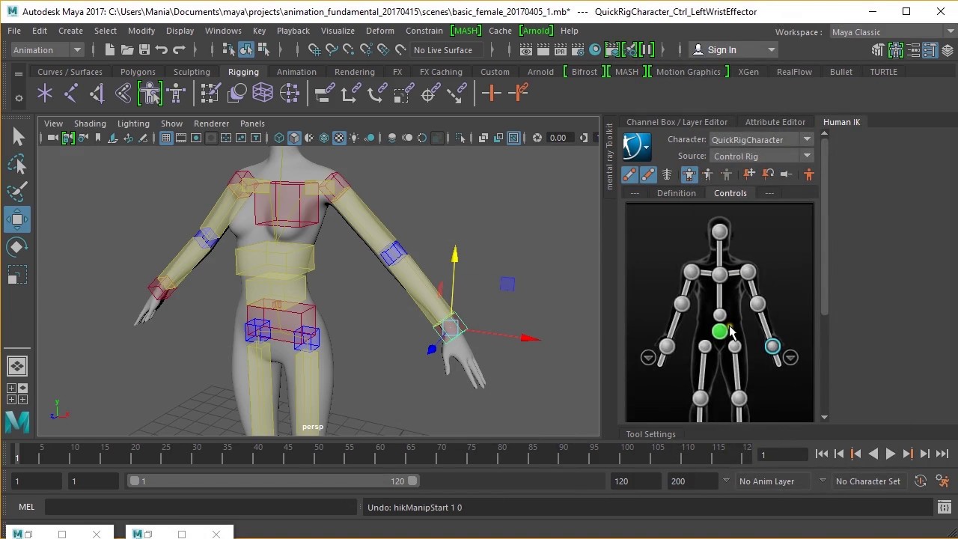The image size is (958, 539).
Task: Click the HumanIK panel vertical scrollbar
Action: [x=824, y=228]
